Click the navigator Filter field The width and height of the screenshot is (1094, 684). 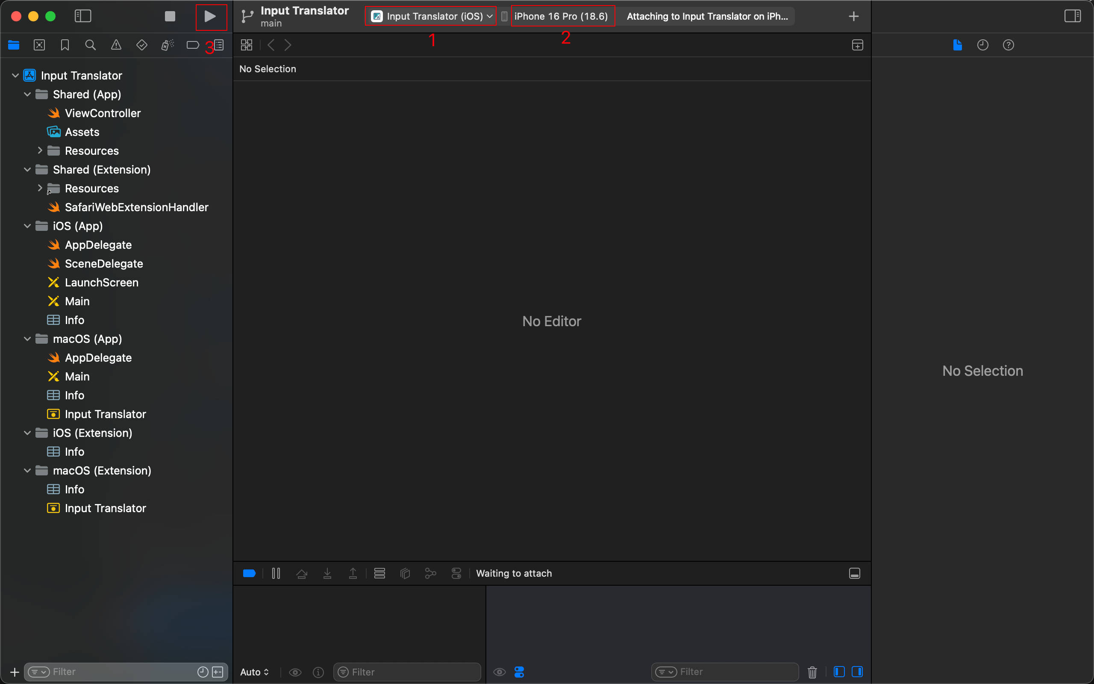click(126, 672)
